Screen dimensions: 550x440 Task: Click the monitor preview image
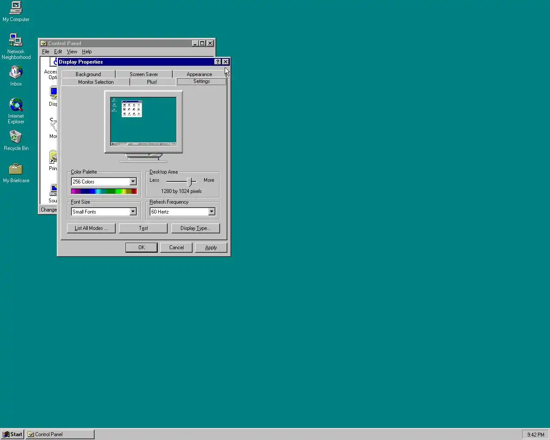point(144,122)
